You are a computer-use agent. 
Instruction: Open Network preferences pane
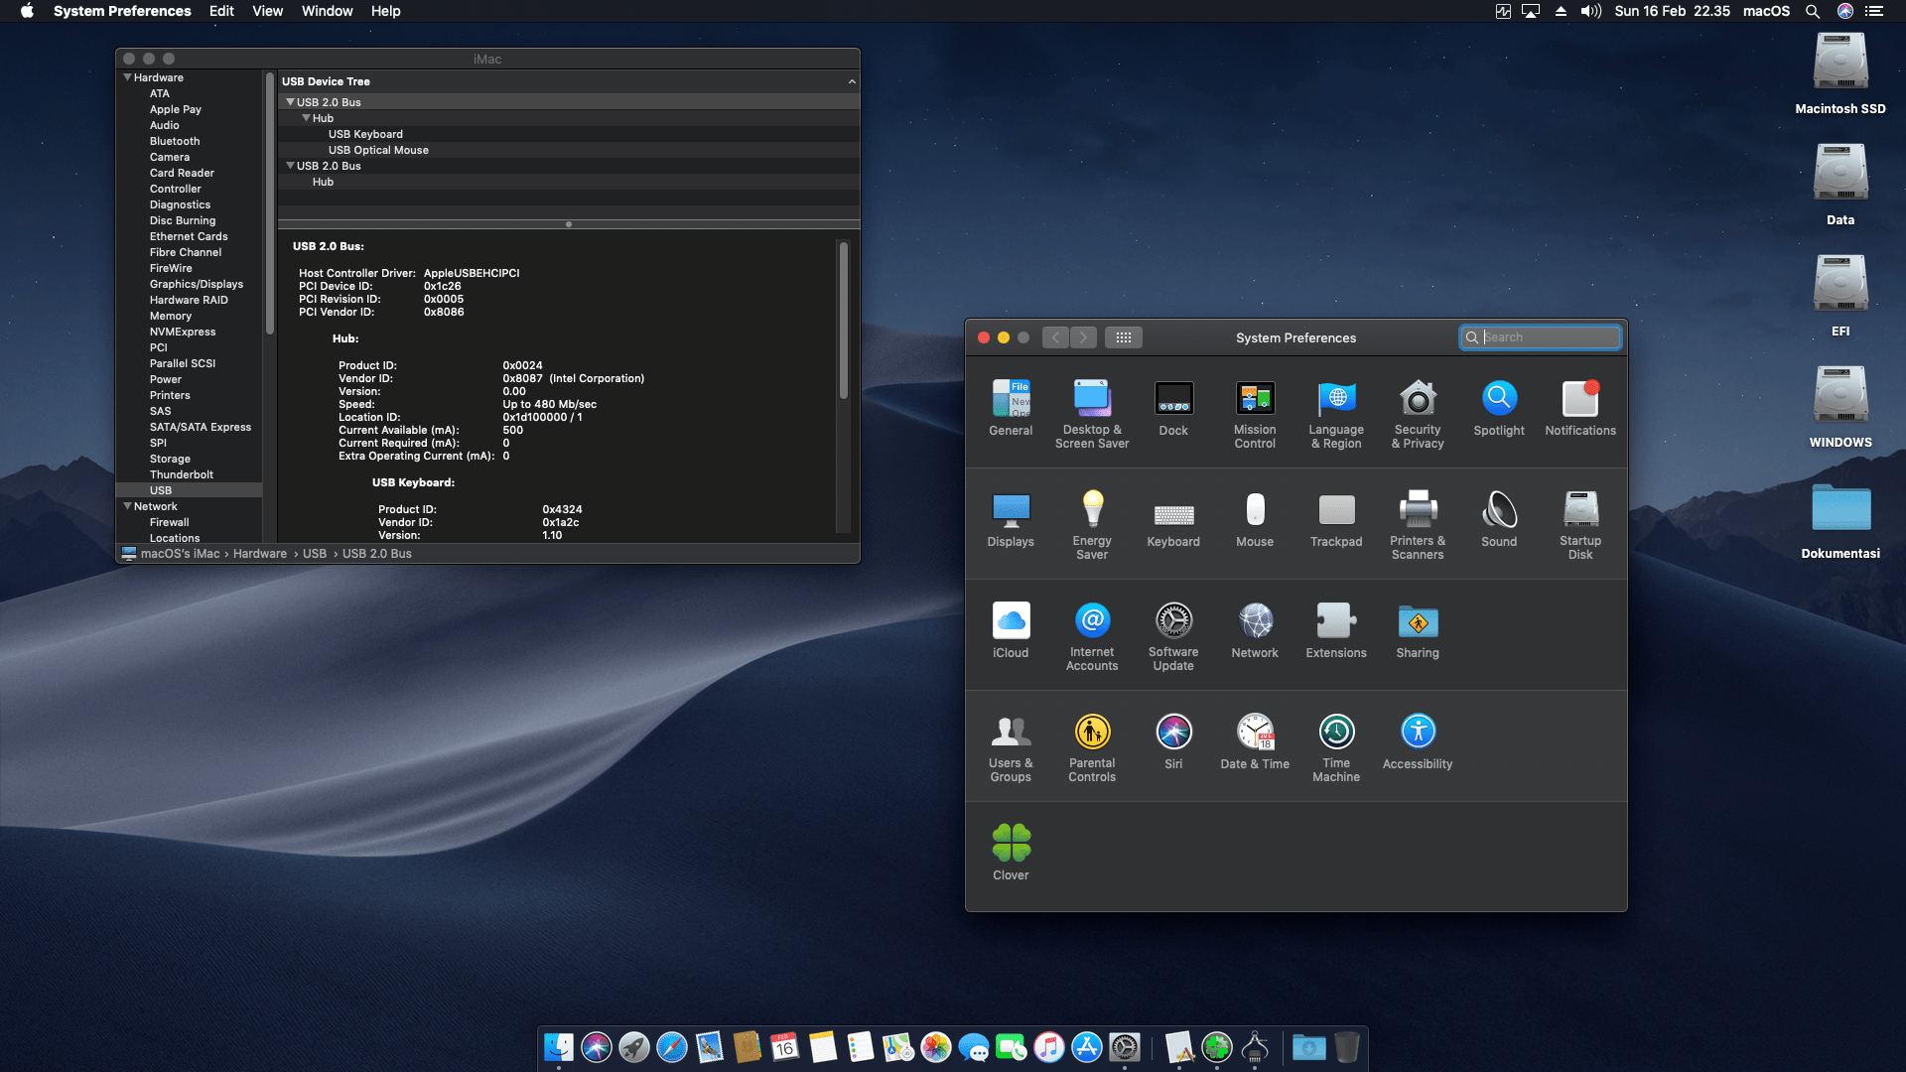point(1255,630)
